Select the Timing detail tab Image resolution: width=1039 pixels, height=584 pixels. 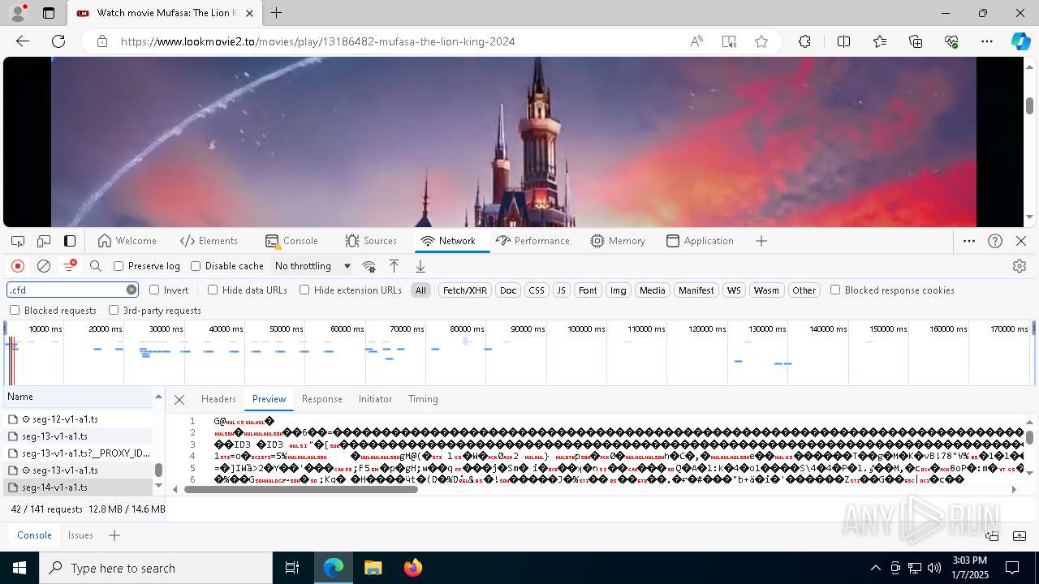(x=423, y=399)
